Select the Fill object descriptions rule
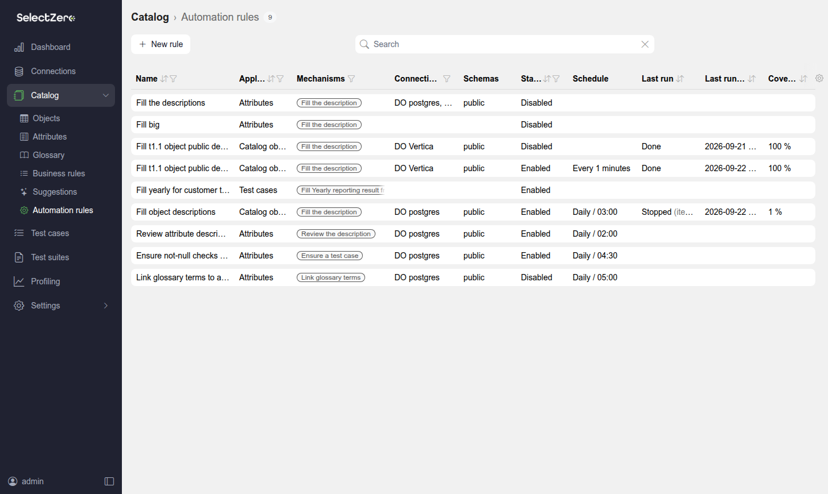Viewport: 828px width, 494px height. coord(473,212)
